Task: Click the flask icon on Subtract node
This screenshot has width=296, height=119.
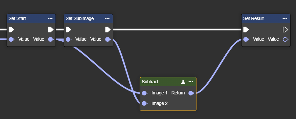Action: click(183, 82)
